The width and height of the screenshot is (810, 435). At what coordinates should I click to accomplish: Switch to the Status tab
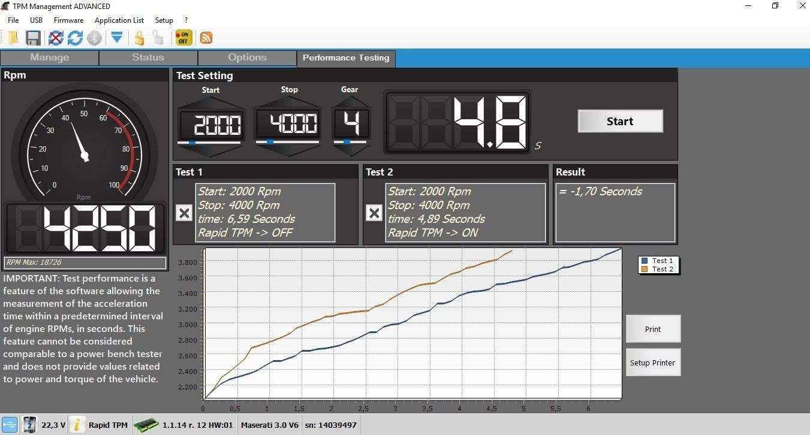(x=148, y=58)
